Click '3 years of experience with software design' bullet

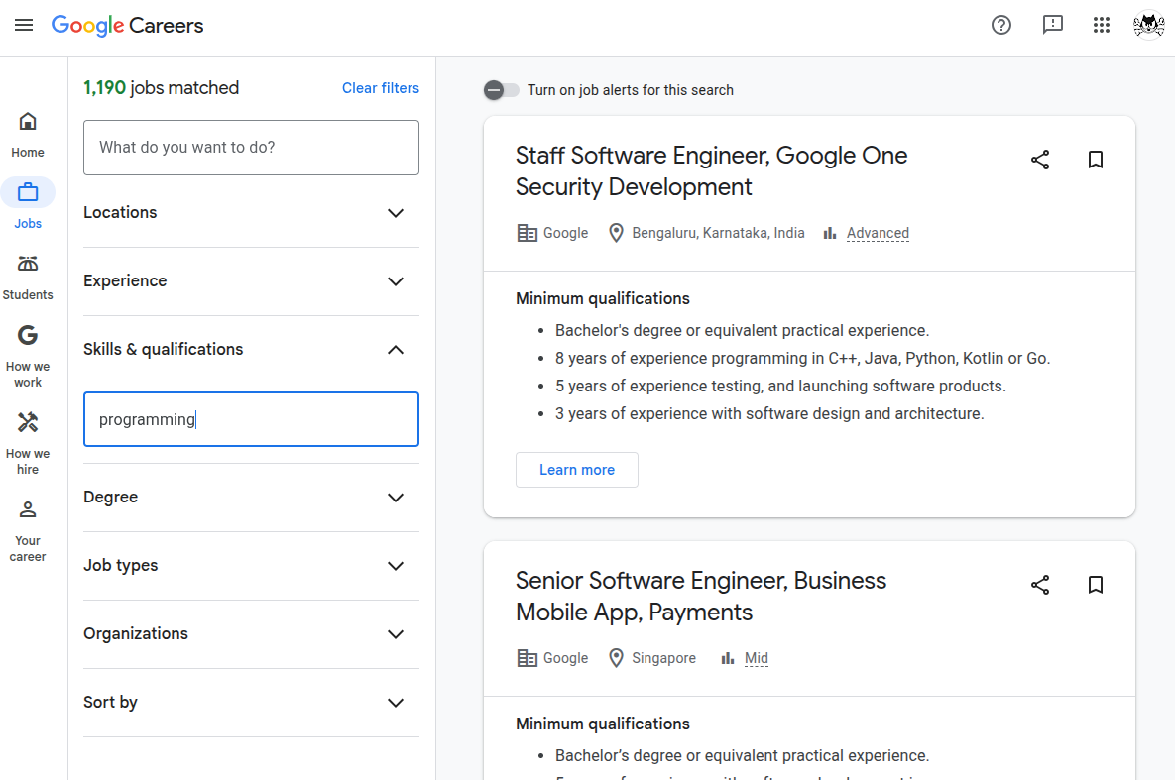(769, 413)
